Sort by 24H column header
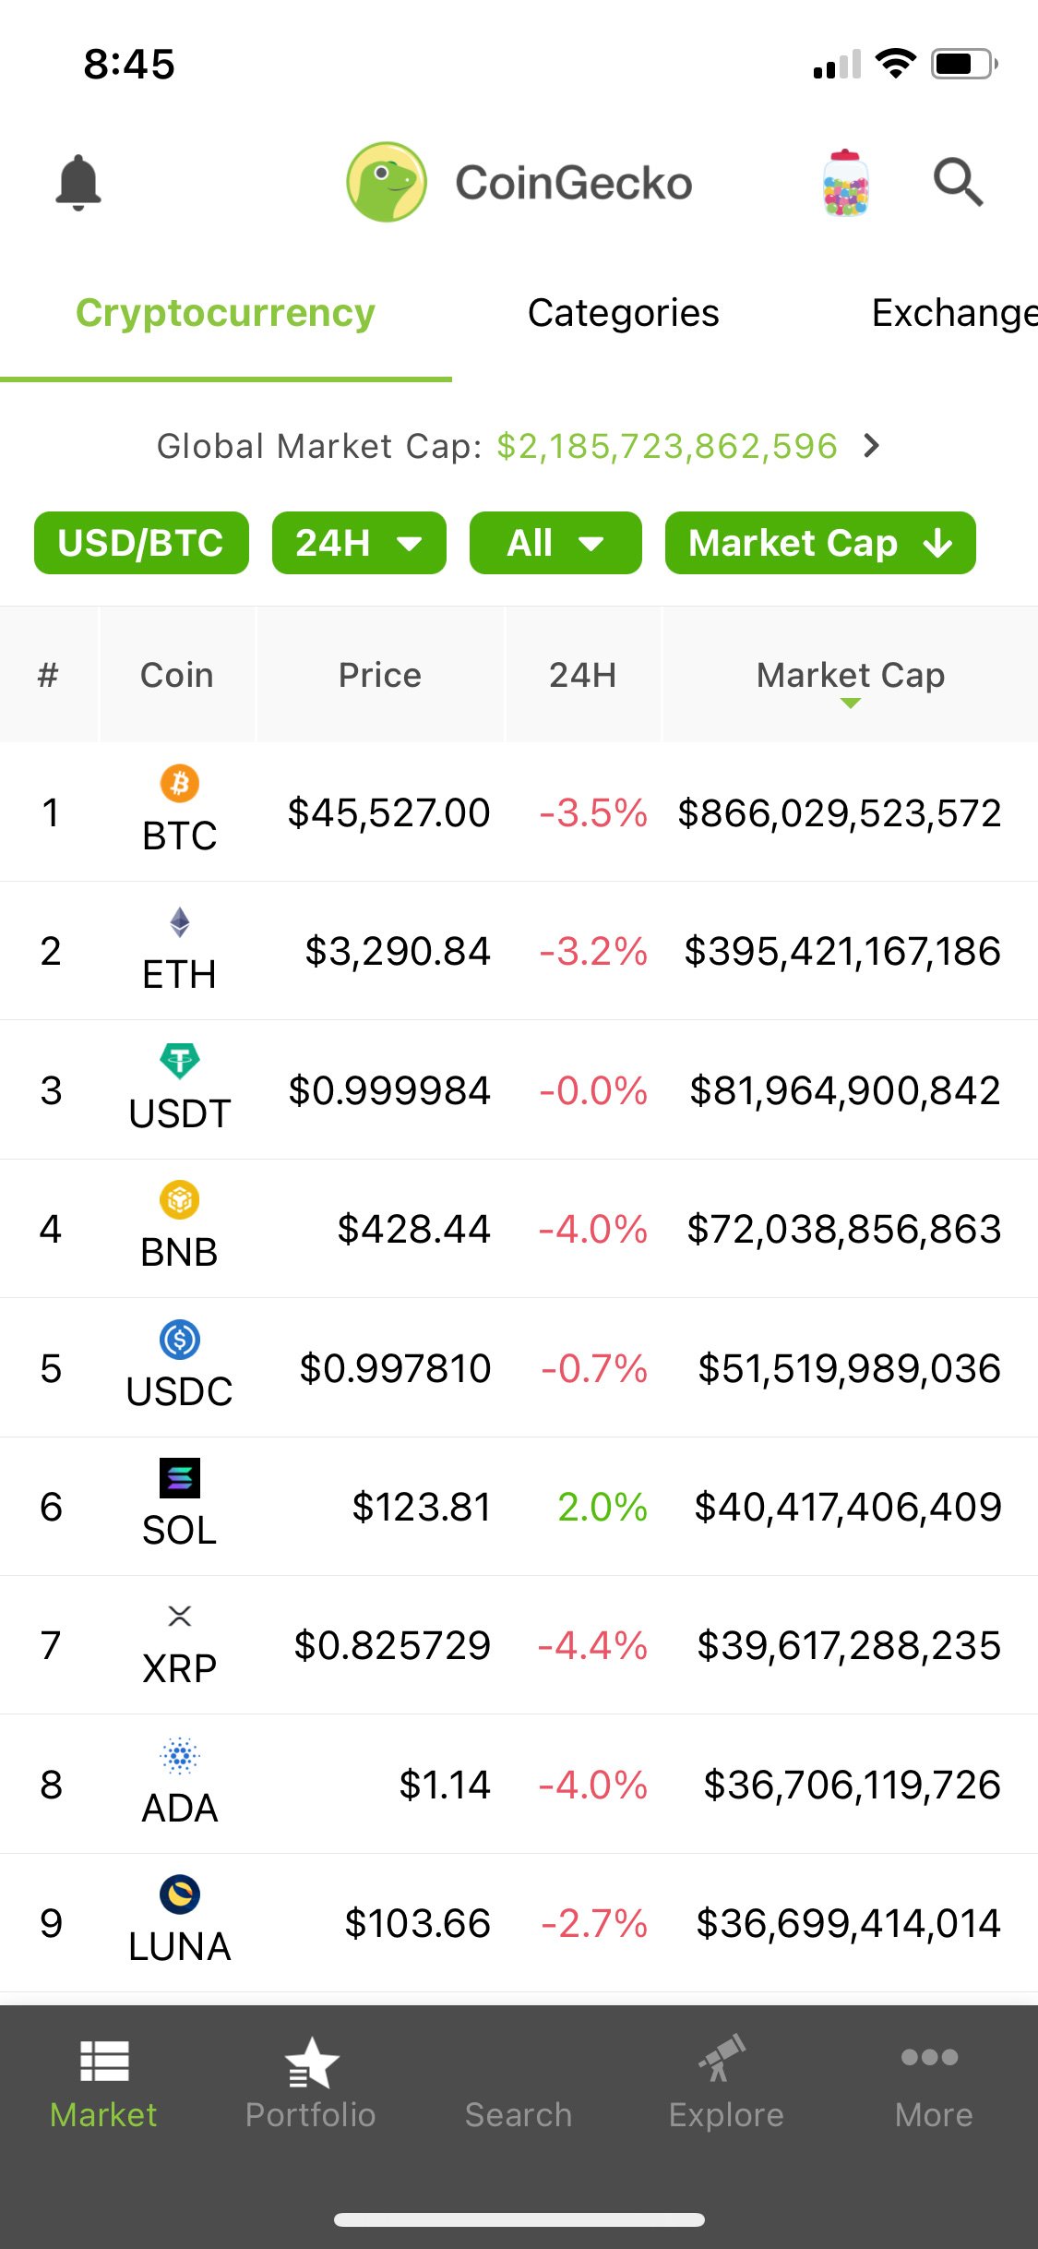Image resolution: width=1038 pixels, height=2249 pixels. click(x=582, y=675)
